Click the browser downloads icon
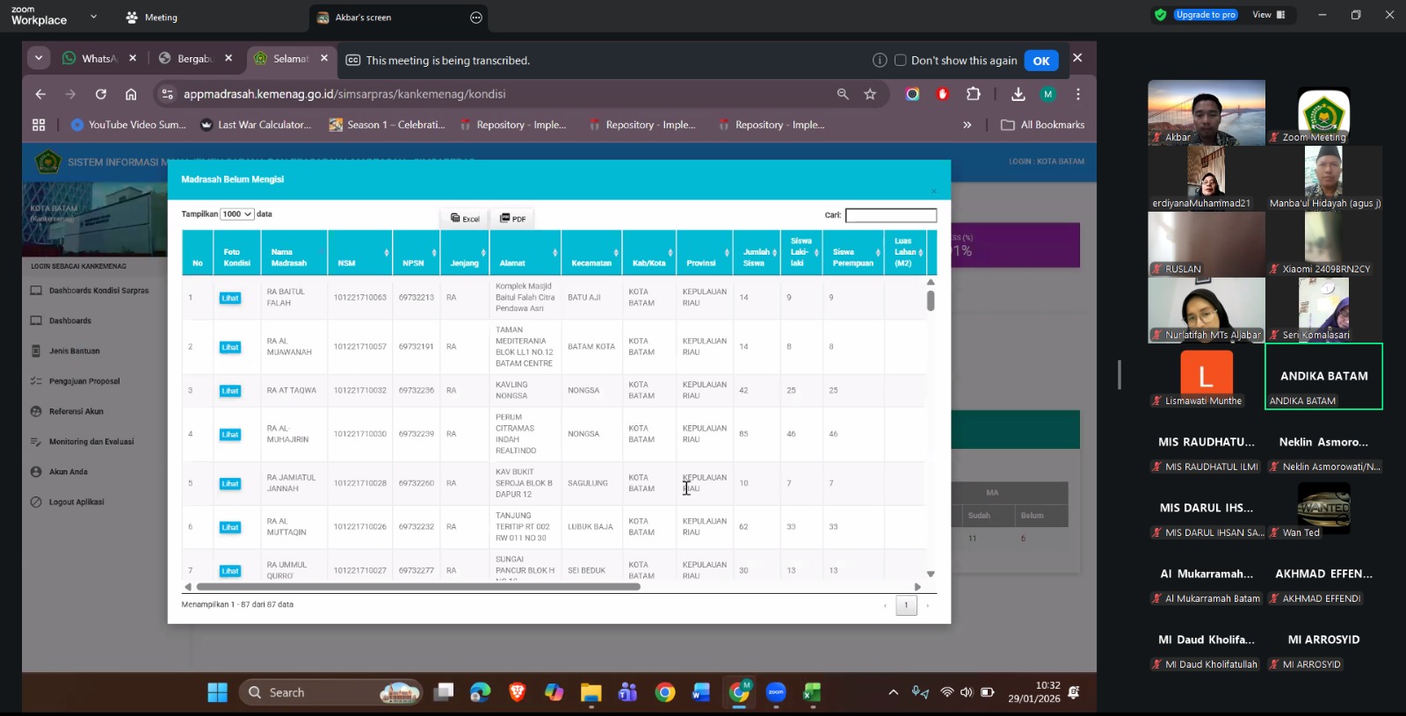Viewport: 1406px width, 716px height. click(x=1018, y=94)
